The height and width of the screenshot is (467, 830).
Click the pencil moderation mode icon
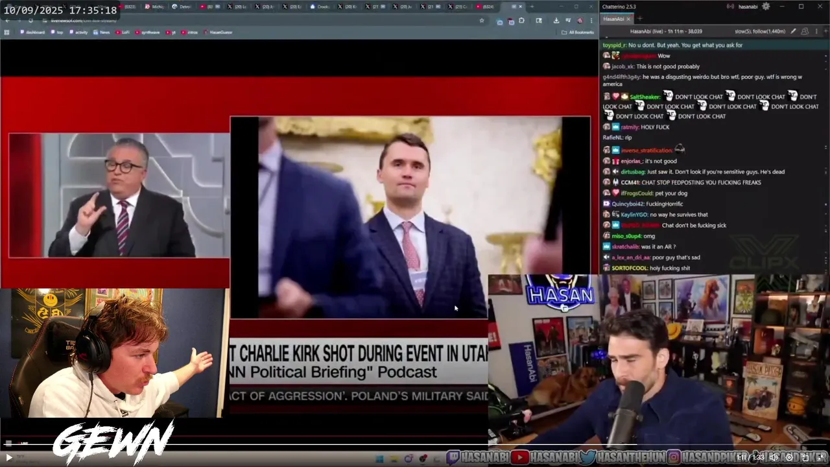(x=793, y=31)
